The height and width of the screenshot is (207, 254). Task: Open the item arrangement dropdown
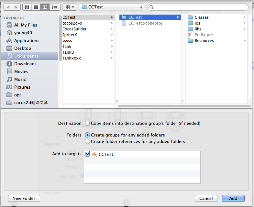point(70,7)
